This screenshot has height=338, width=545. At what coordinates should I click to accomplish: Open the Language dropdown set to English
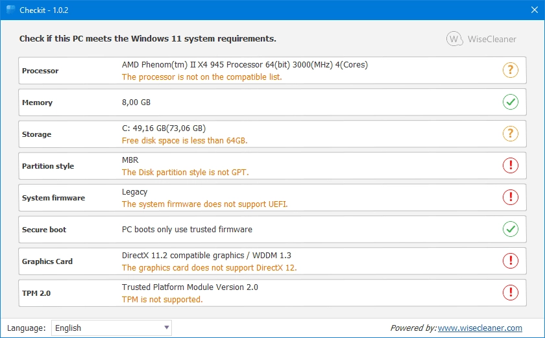[x=112, y=328]
